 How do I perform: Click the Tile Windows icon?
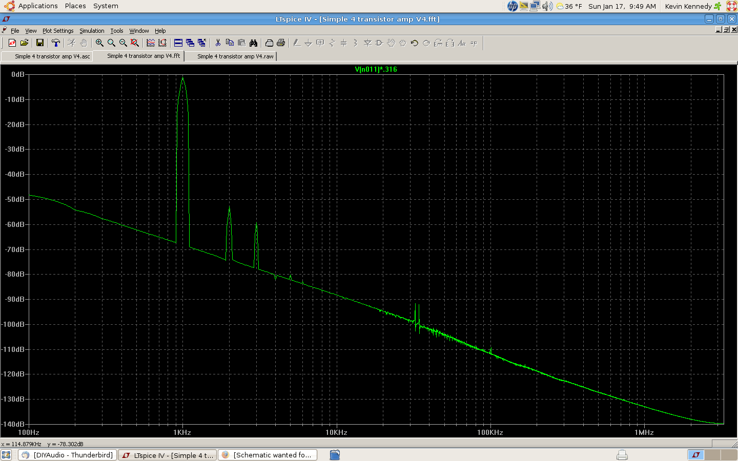point(178,43)
